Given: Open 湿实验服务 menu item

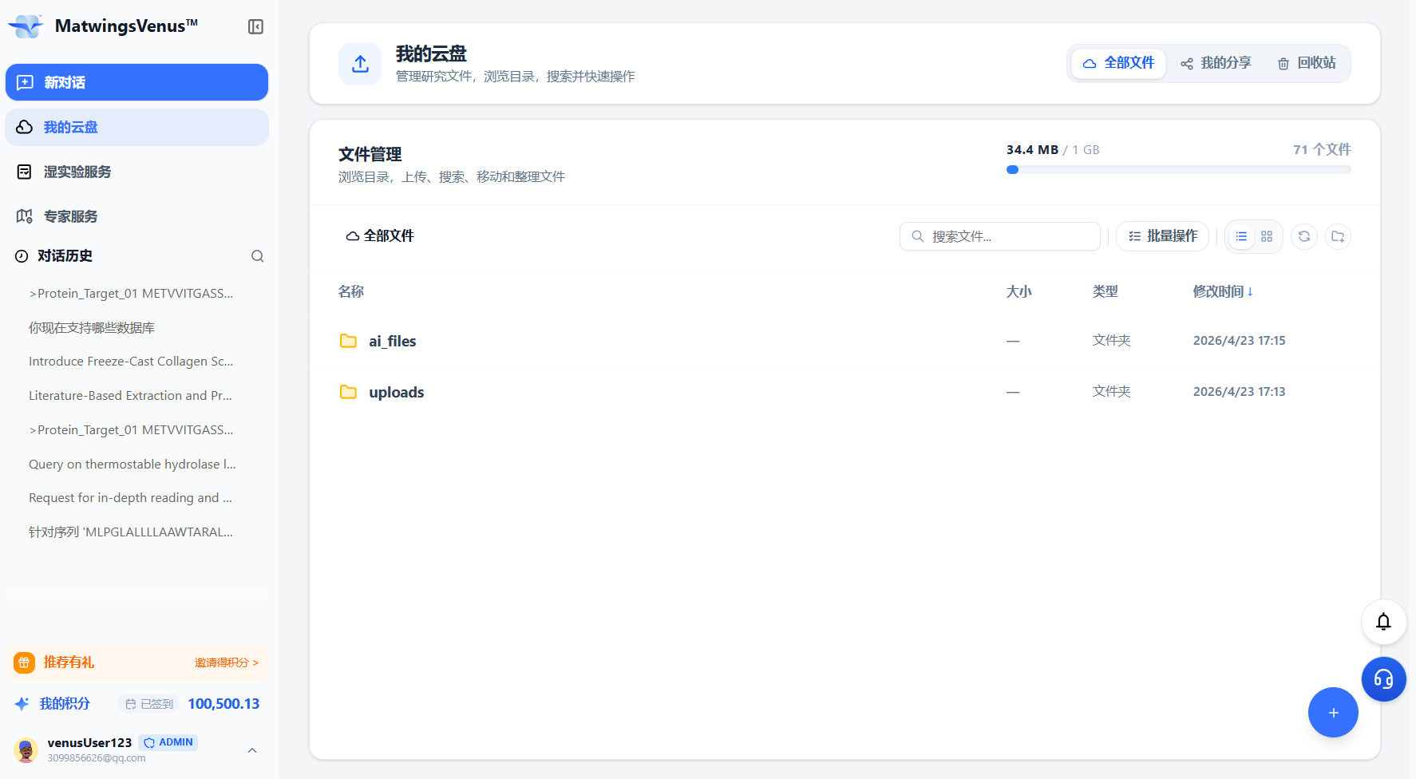Looking at the screenshot, I should [x=136, y=172].
